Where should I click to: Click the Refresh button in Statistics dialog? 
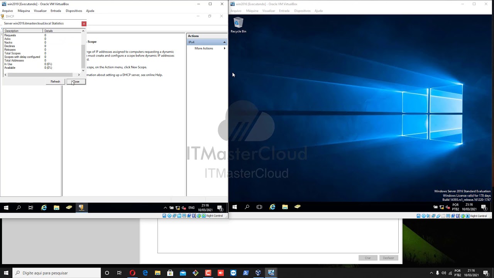pos(55,81)
